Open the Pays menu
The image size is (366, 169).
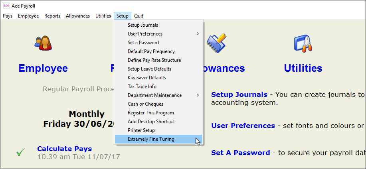(x=8, y=16)
